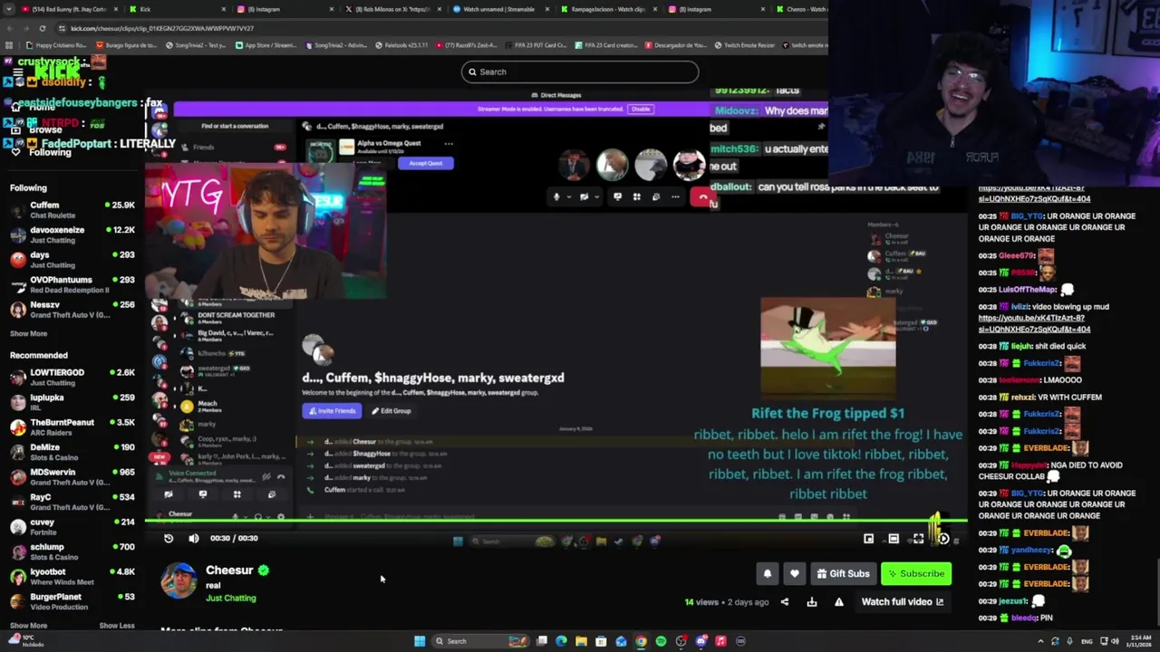The width and height of the screenshot is (1160, 652).
Task: Open kyootbot channel under Recommended
Action: click(x=72, y=576)
